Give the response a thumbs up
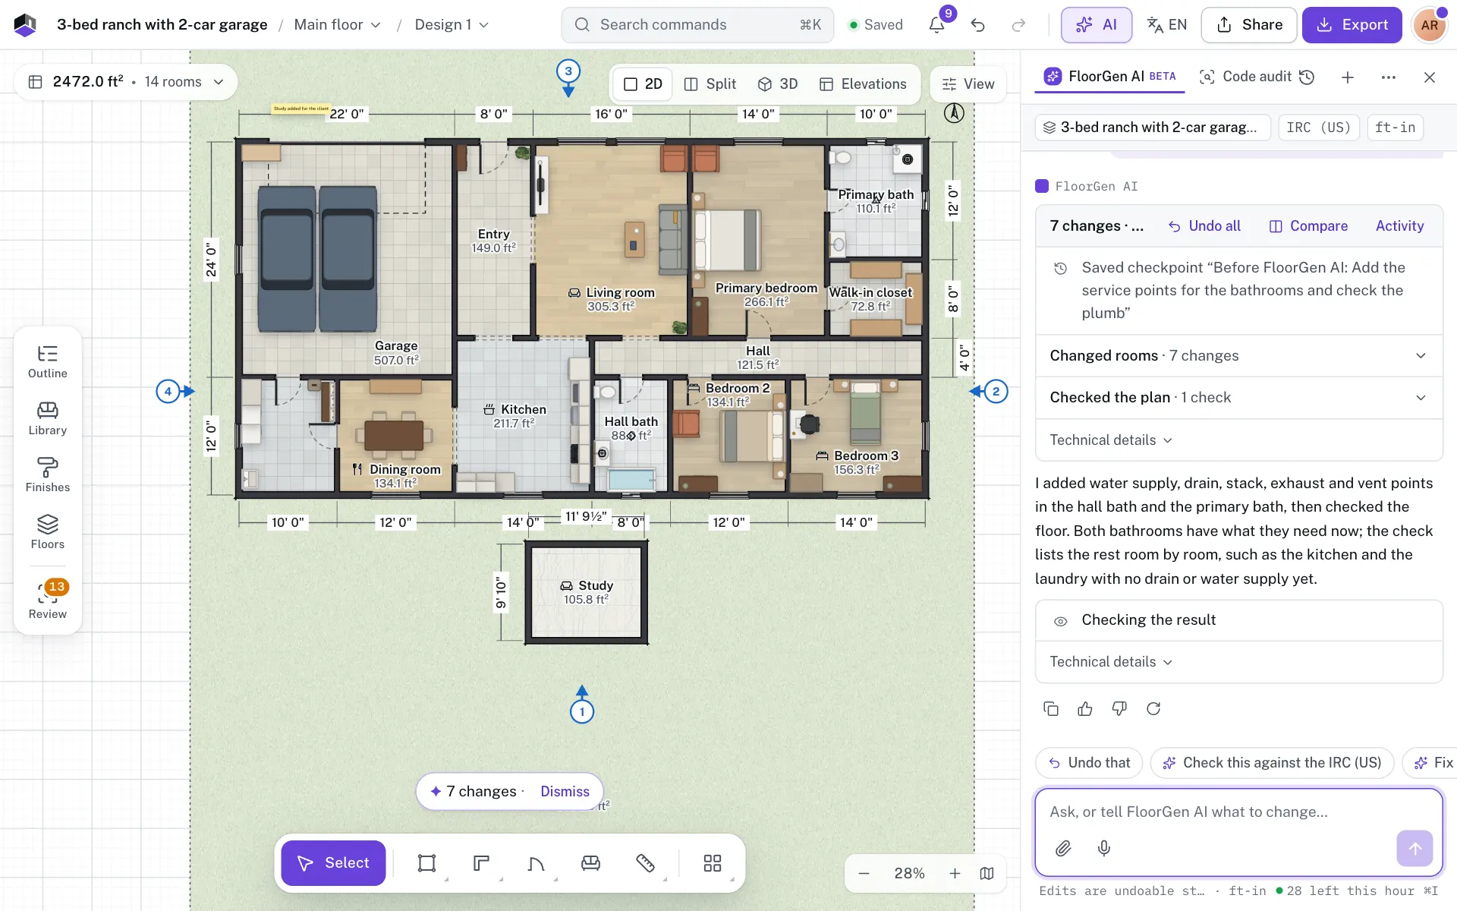 pos(1085,708)
